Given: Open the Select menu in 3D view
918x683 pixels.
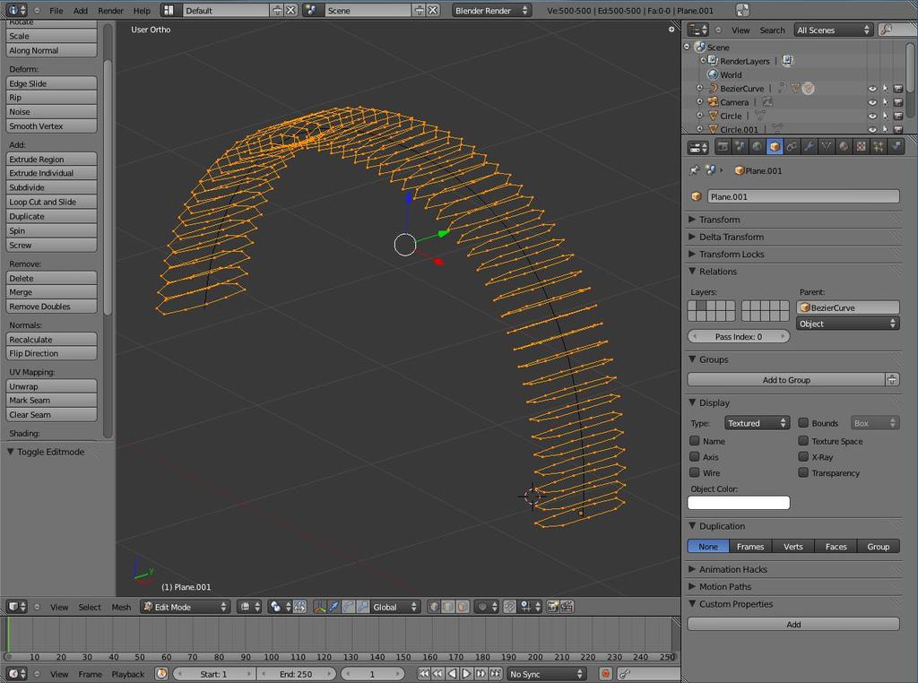Looking at the screenshot, I should tap(90, 607).
